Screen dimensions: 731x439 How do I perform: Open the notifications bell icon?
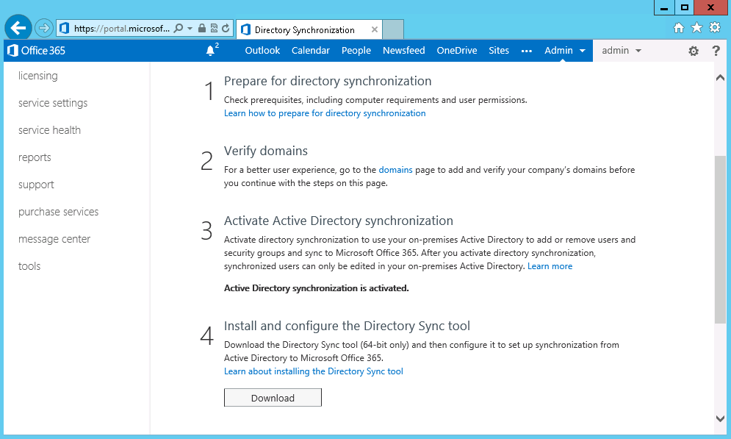211,51
